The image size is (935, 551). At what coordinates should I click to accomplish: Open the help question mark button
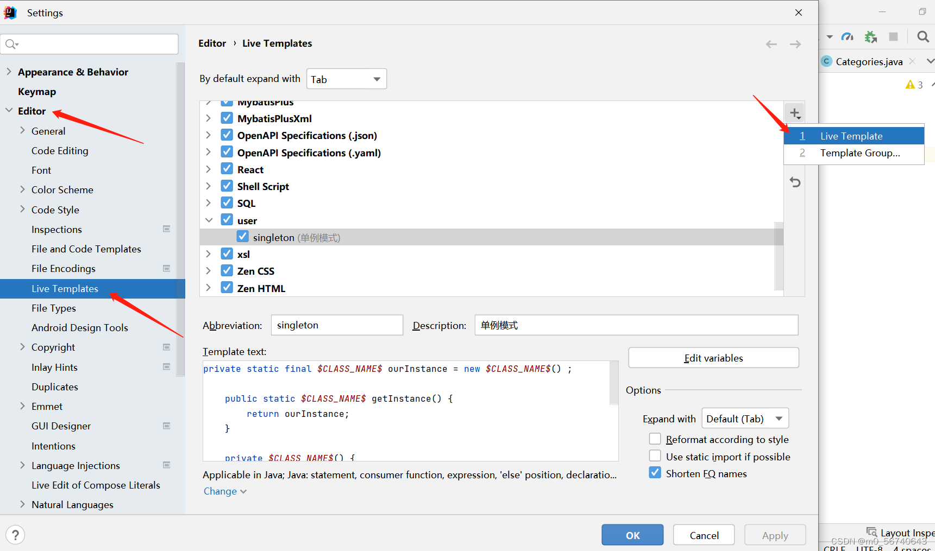click(x=15, y=535)
